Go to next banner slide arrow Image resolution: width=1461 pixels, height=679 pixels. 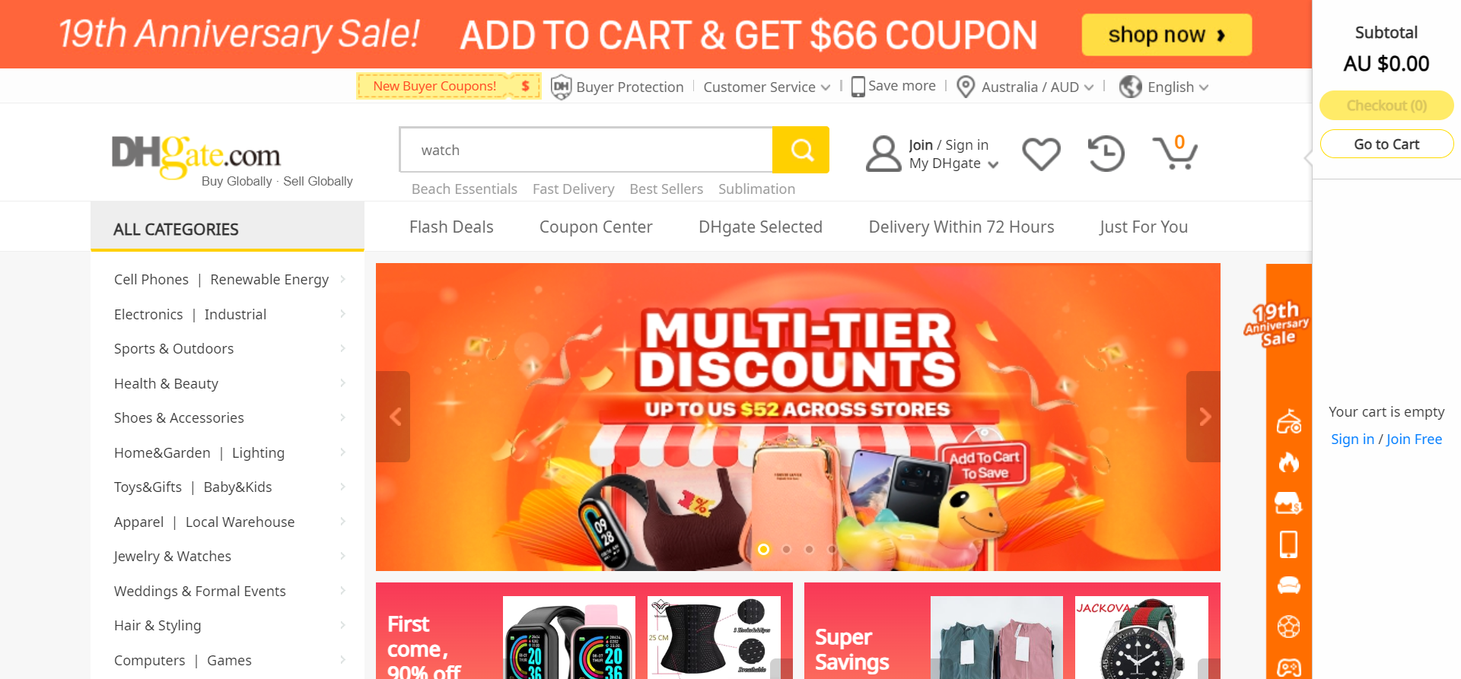pos(1204,417)
